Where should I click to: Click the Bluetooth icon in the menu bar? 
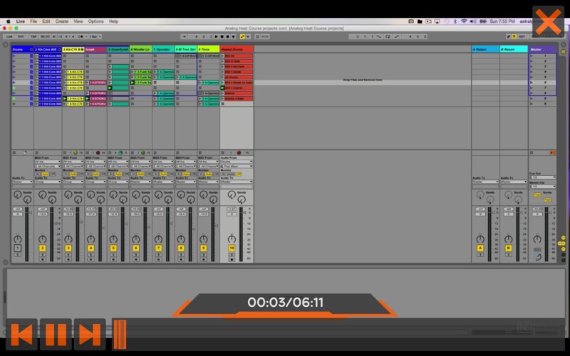[455, 21]
